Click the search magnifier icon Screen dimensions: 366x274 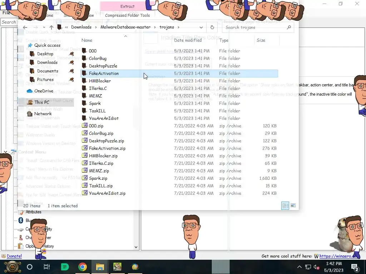click(x=289, y=27)
